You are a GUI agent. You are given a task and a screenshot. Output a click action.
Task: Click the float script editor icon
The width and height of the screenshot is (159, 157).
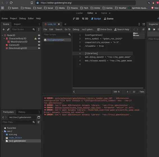143,29
